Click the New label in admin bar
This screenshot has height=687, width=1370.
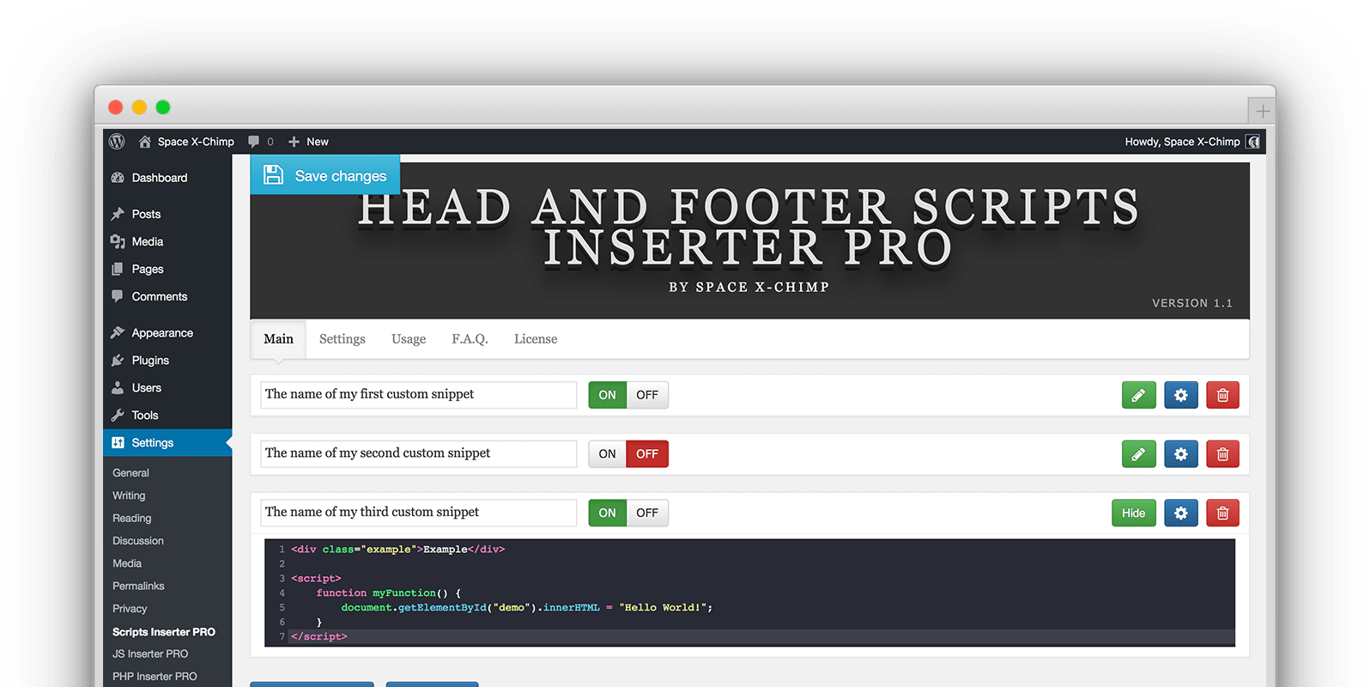click(x=318, y=142)
